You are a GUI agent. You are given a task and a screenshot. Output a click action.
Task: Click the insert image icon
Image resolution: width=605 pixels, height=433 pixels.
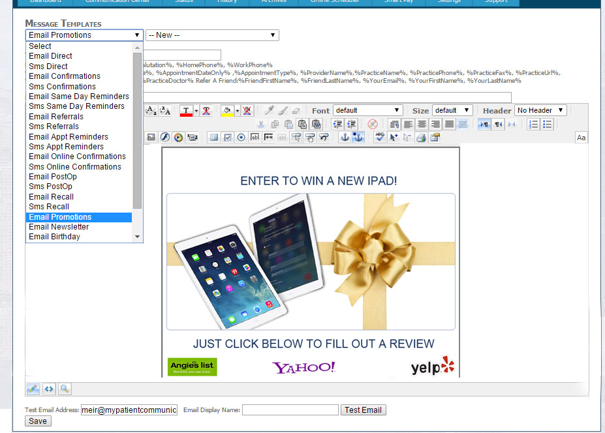coord(151,137)
